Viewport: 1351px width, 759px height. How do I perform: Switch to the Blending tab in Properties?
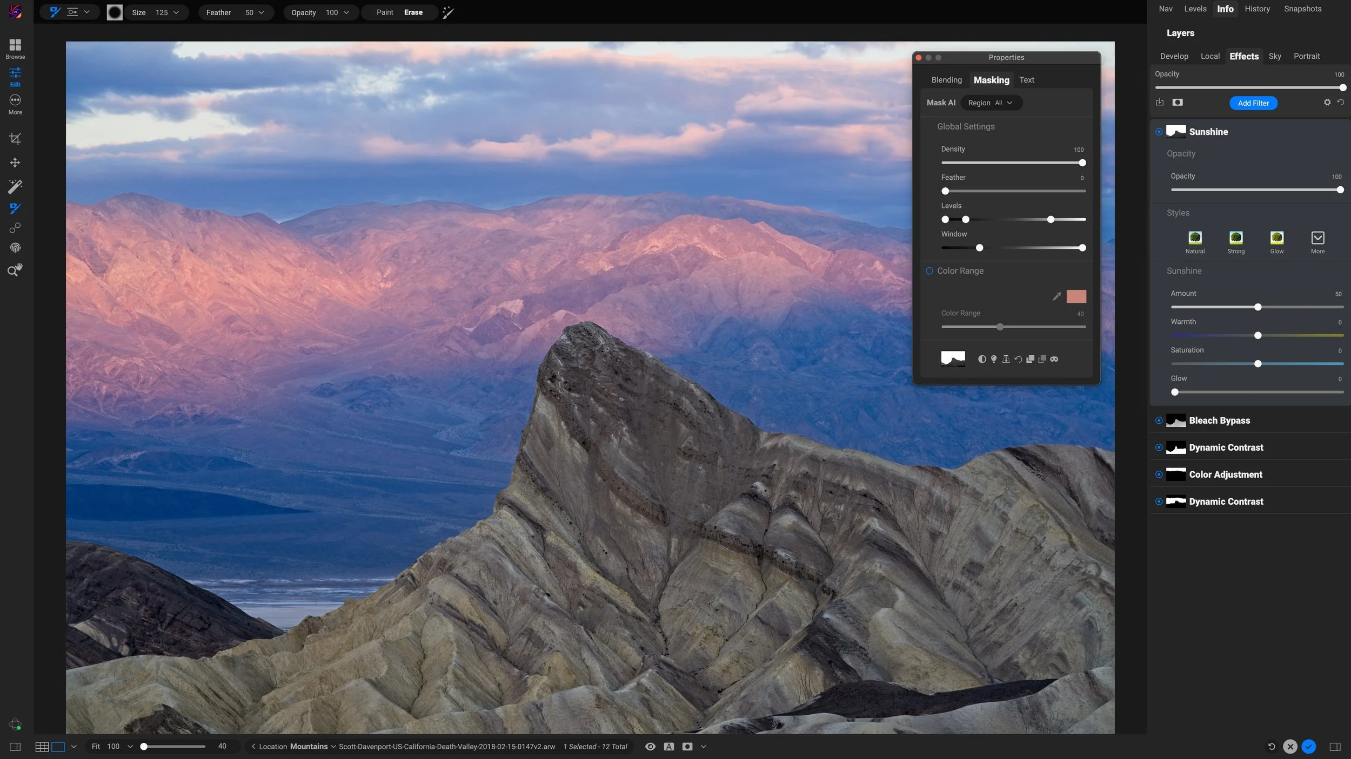946,80
